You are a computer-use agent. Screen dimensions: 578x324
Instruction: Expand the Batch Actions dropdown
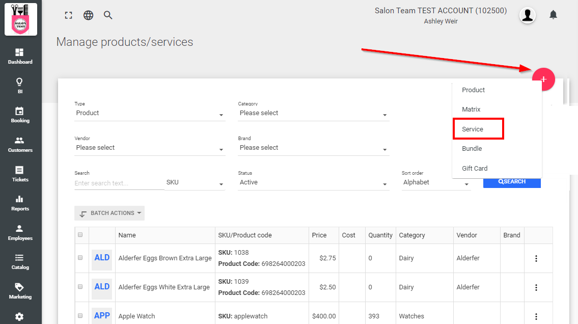[x=109, y=213]
